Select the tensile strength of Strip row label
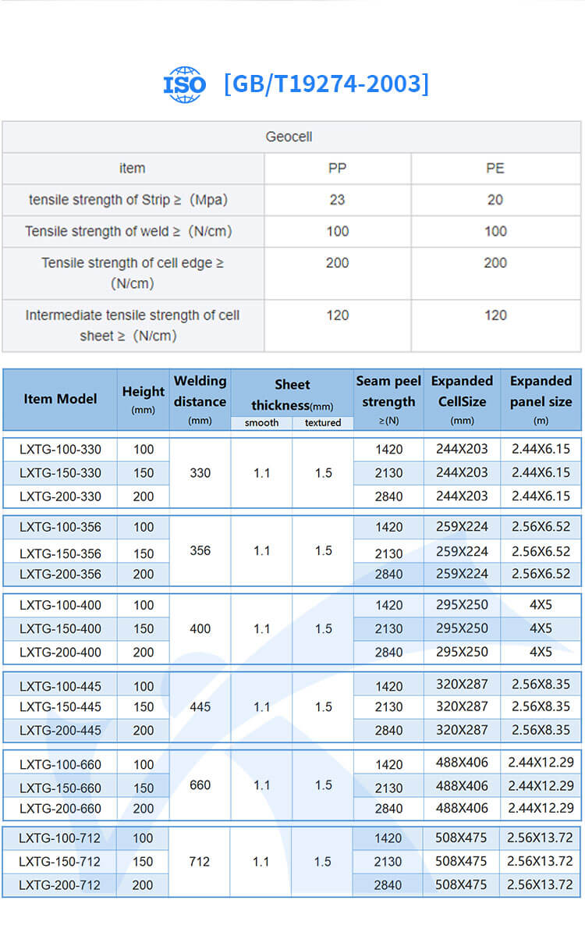Screen dimensions: 585x925 click(x=128, y=200)
